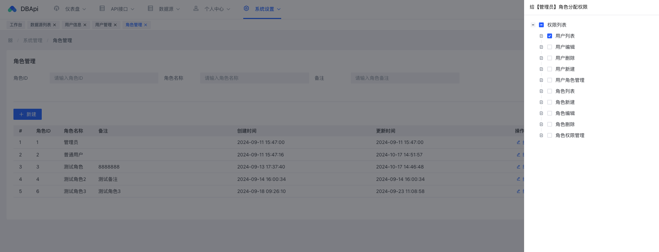This screenshot has height=252, width=659.
Task: Check the 用户删除 permission checkbox
Action: [550, 58]
